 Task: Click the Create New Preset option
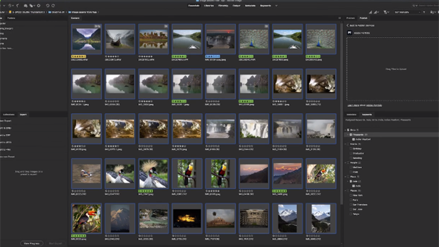pyautogui.click(x=7, y=157)
